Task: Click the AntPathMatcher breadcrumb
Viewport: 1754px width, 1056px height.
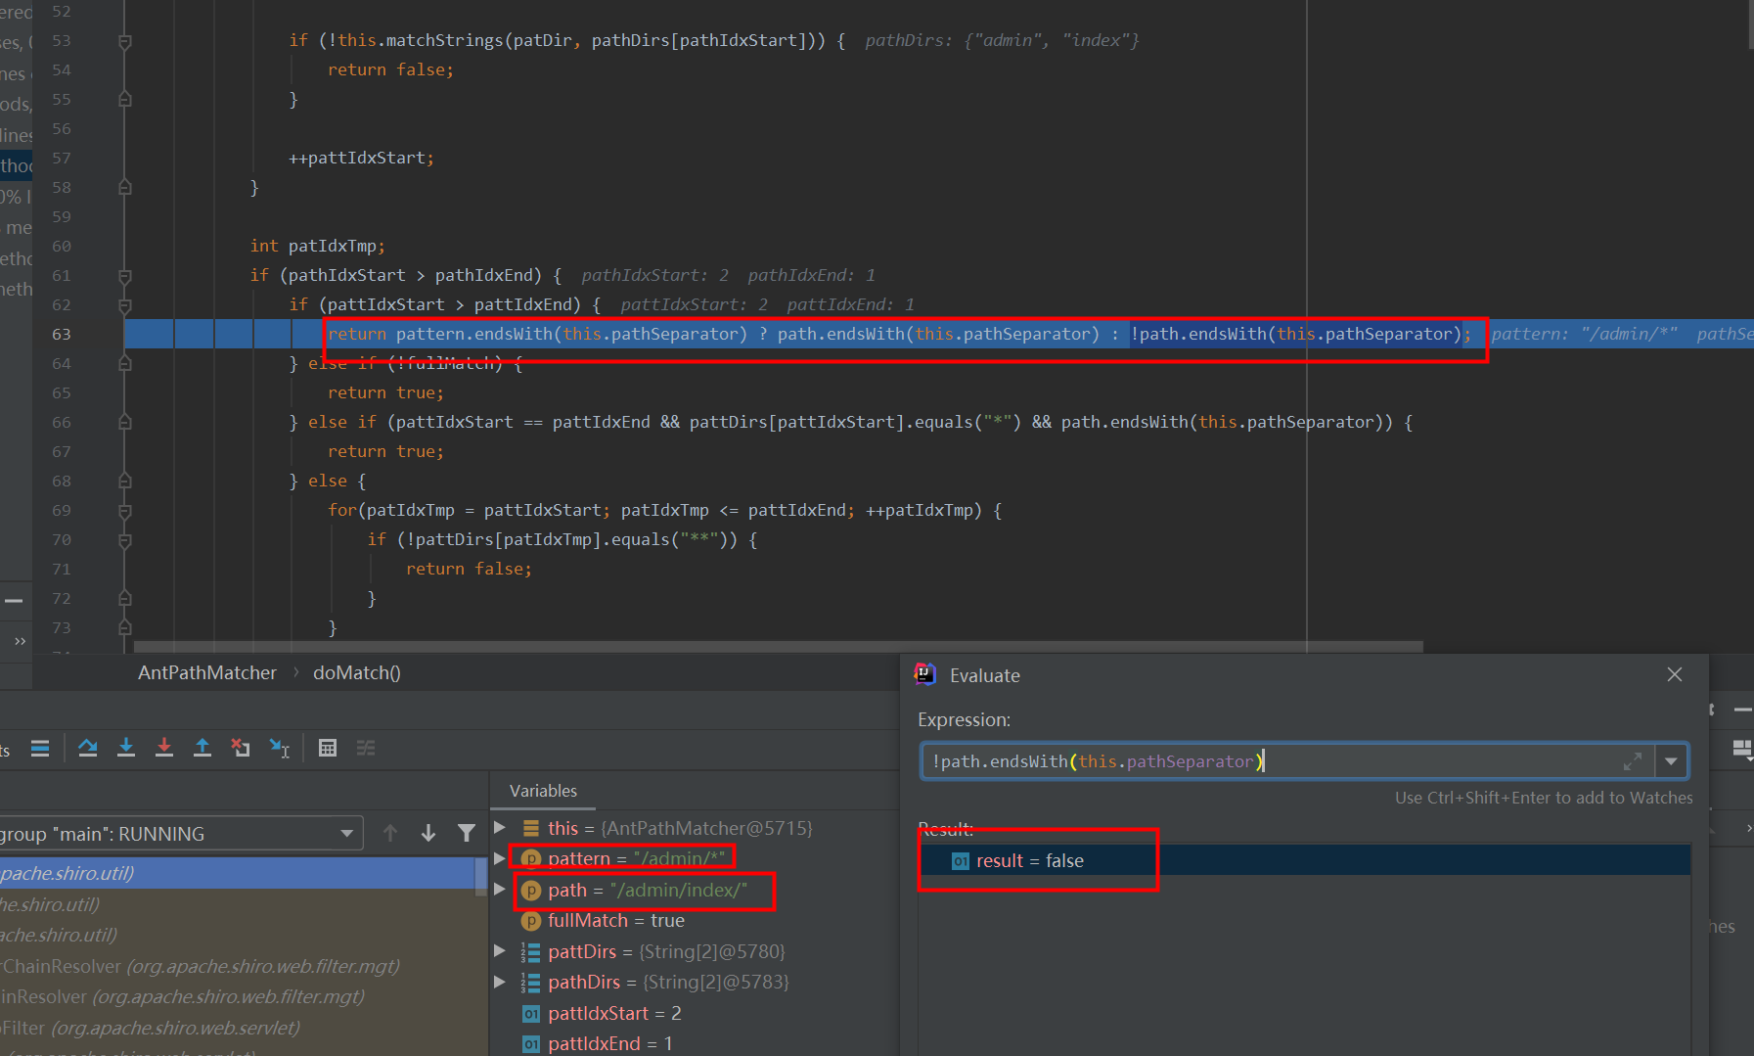Action: 207,672
